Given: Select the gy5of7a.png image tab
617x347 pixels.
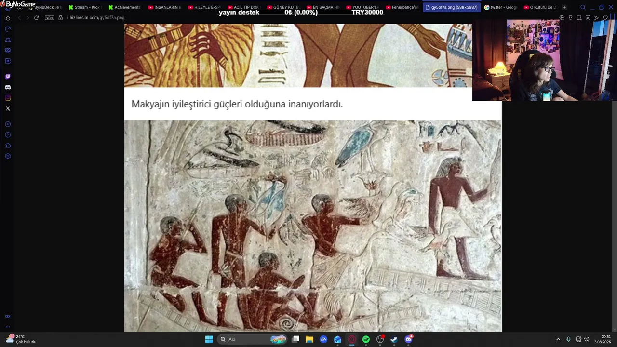Looking at the screenshot, I should [x=451, y=7].
